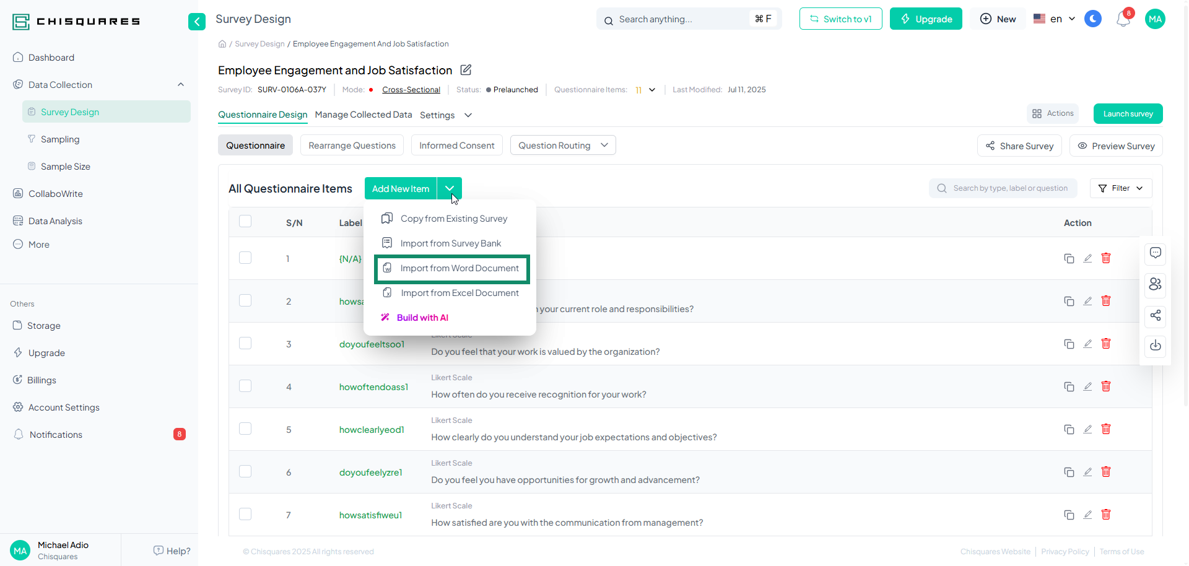Viewport: 1189px width, 566px height.
Task: Select the checkbox for row 7
Action: tap(245, 515)
